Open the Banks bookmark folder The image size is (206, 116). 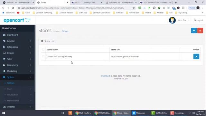click(26, 13)
